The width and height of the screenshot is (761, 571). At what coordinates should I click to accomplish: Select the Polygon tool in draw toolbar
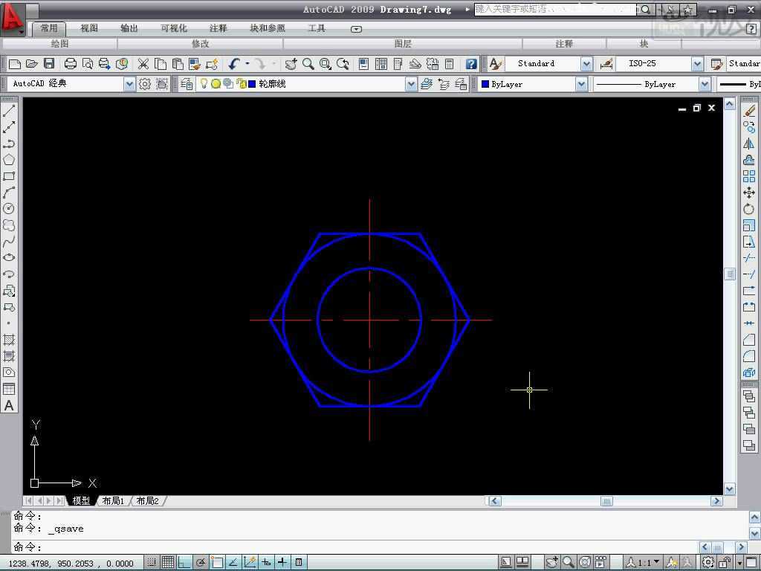click(9, 160)
